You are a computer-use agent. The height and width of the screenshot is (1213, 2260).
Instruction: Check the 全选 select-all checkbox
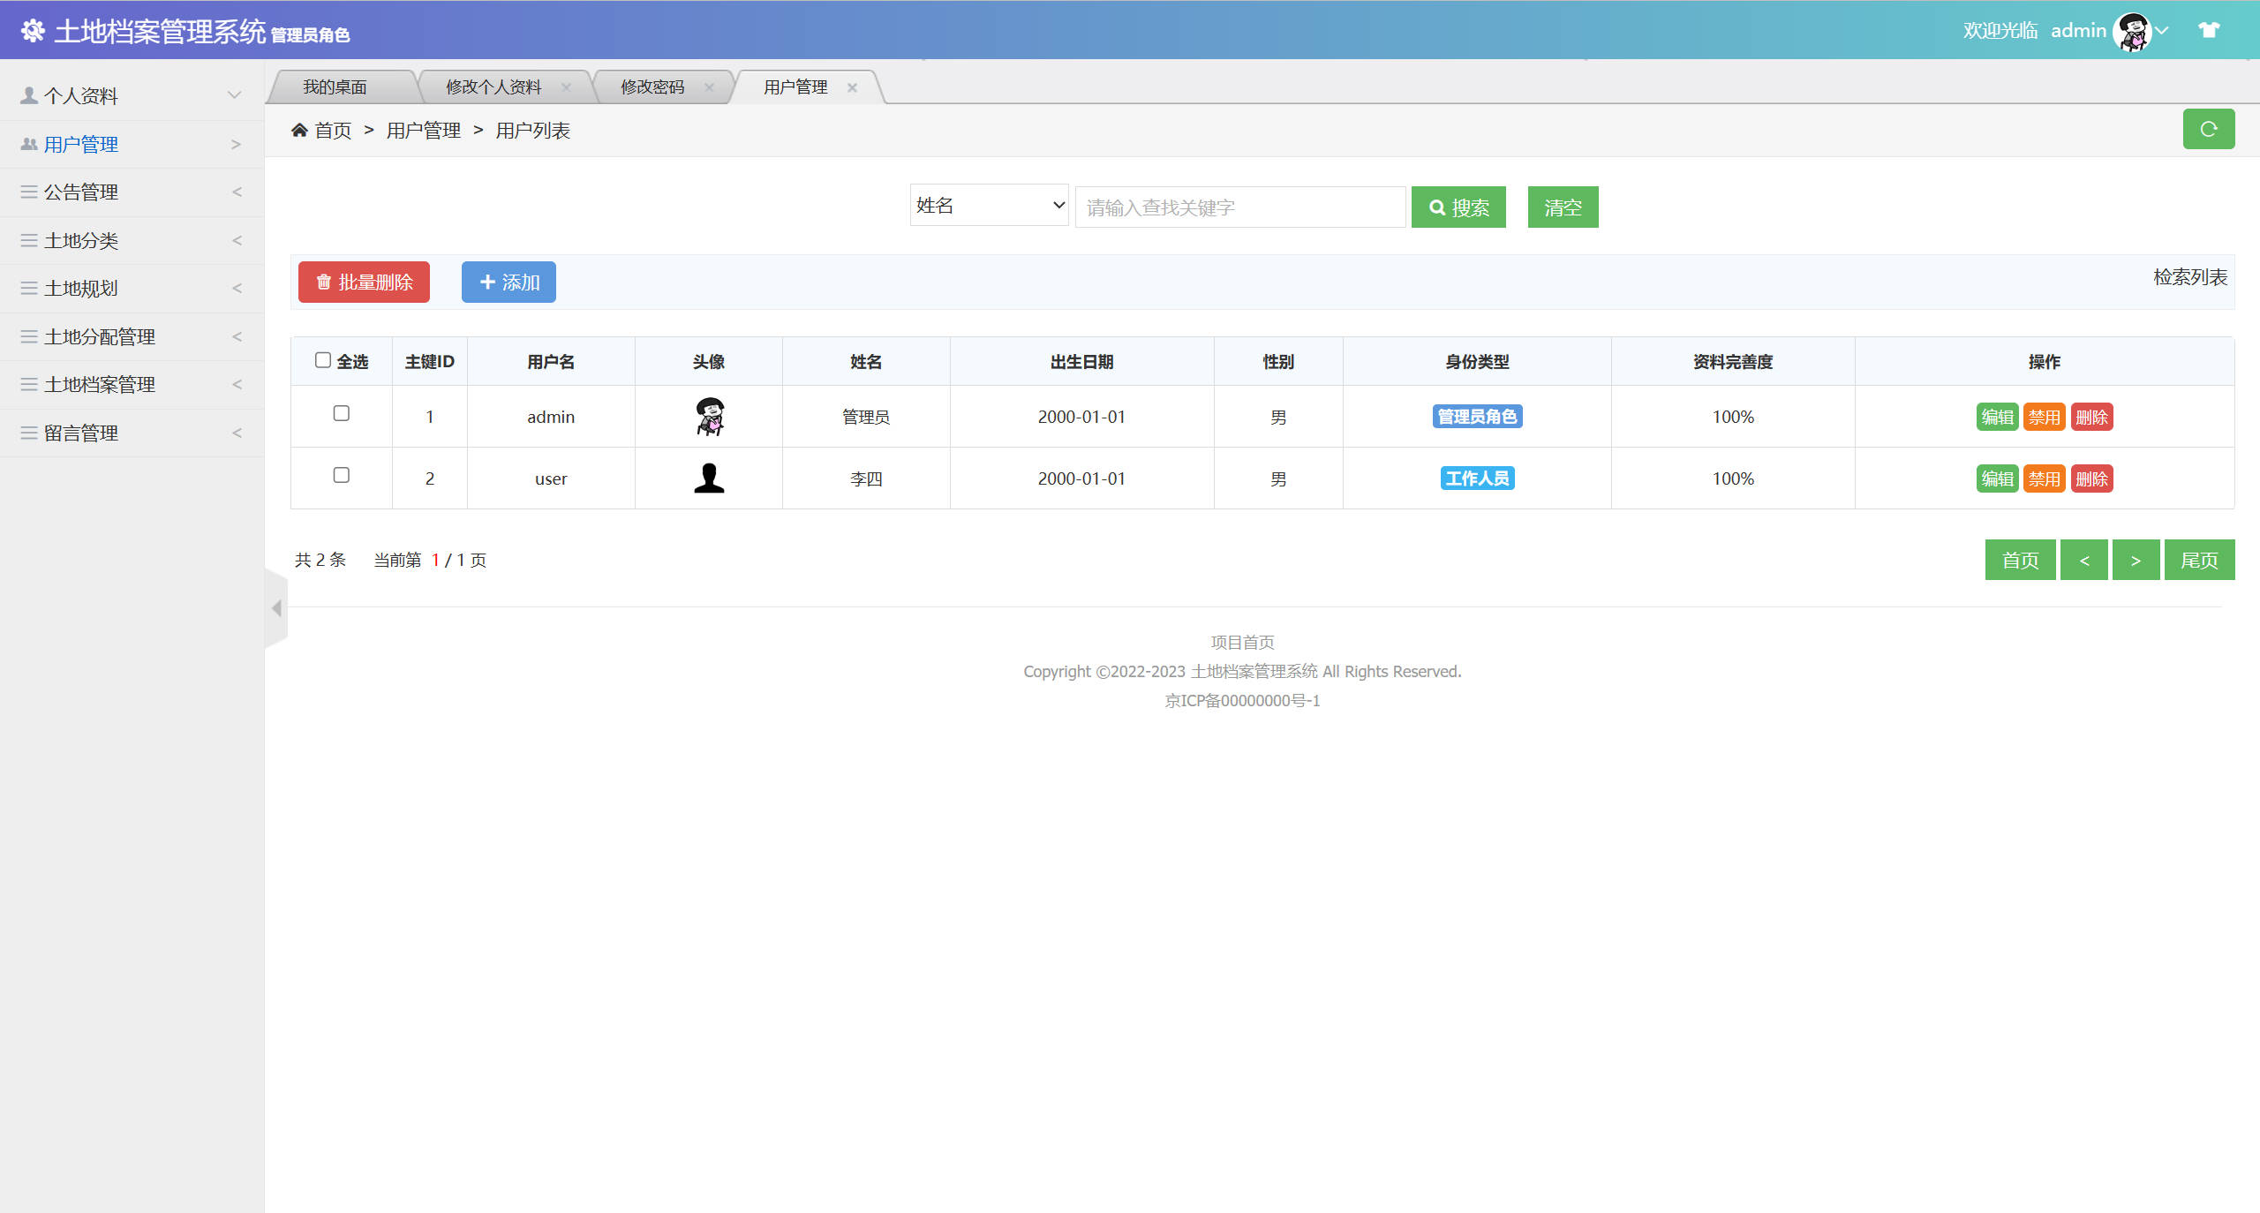[x=323, y=359]
